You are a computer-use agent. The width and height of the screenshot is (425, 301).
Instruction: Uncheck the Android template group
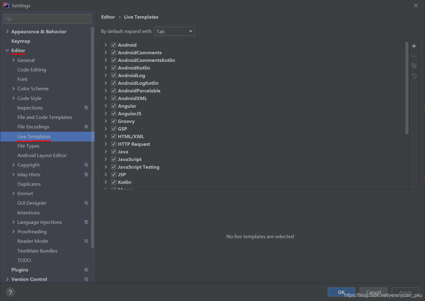(x=114, y=45)
